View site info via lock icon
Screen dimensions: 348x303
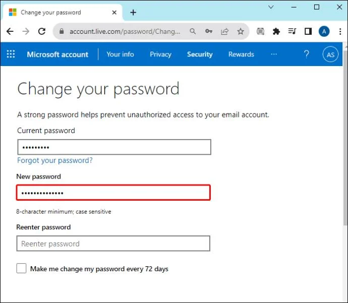coord(62,31)
